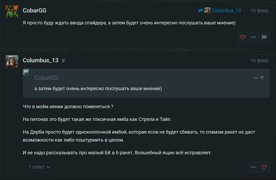Like CobarGG's post with the heart
276x180 pixels.
[x=243, y=37]
